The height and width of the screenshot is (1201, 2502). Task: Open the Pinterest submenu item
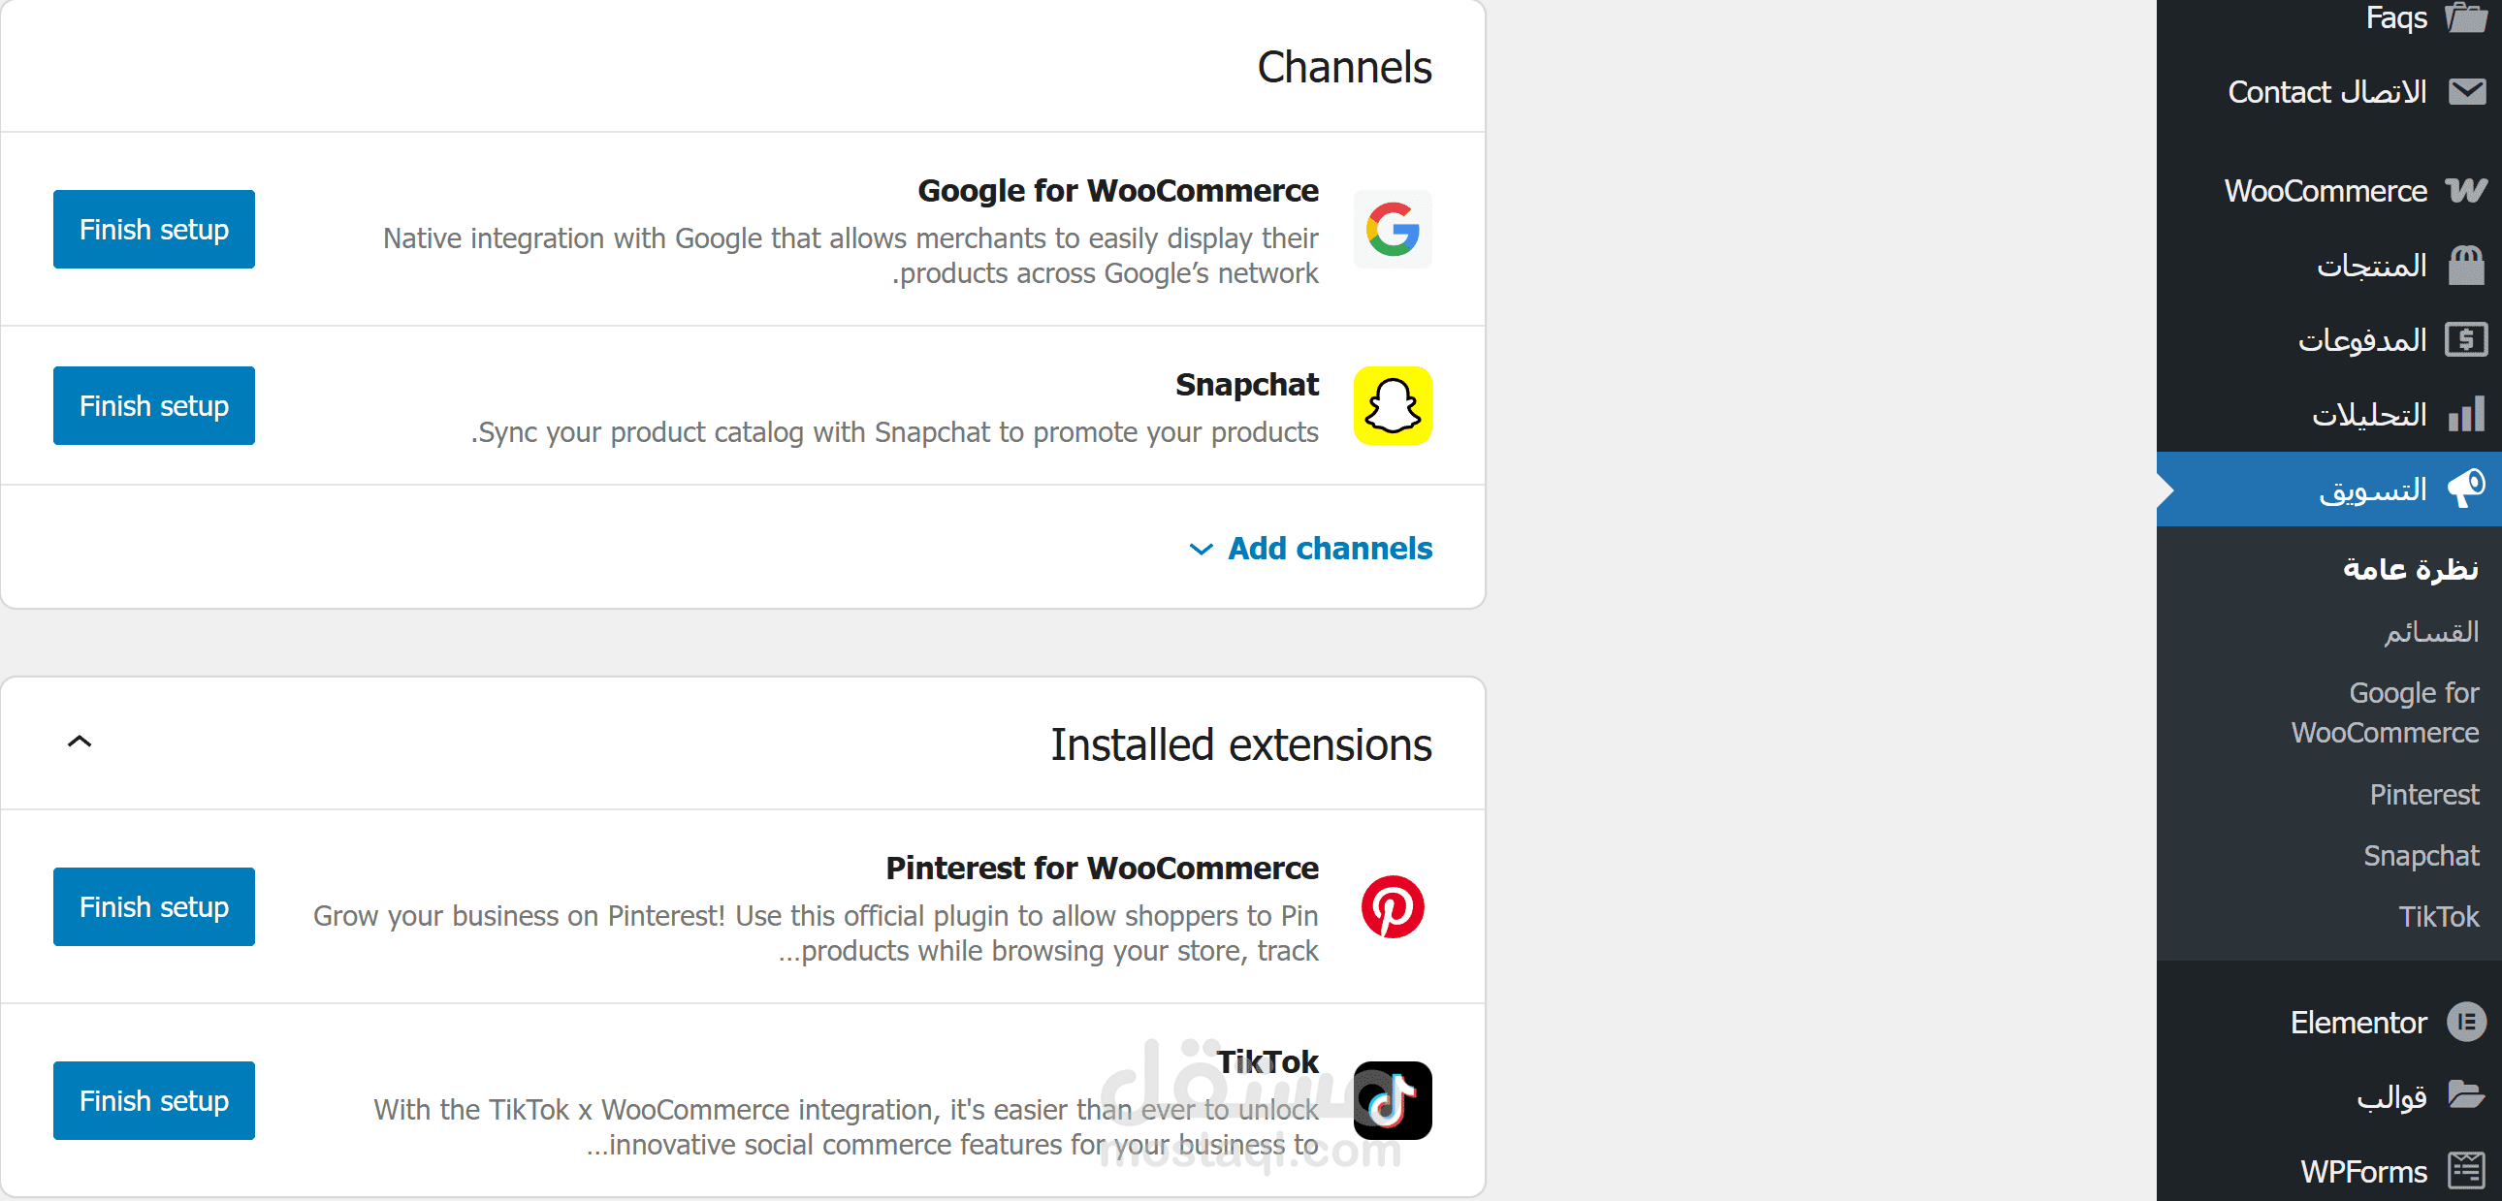(2423, 794)
